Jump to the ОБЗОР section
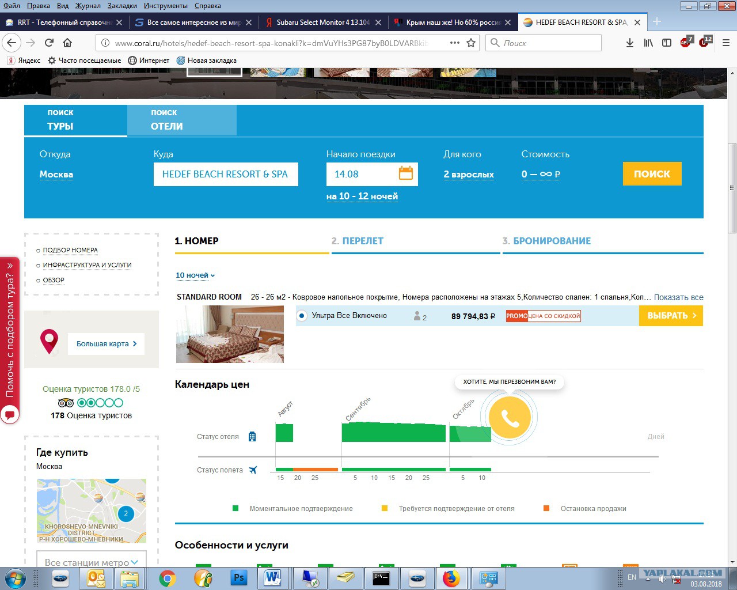Viewport: 737px width, 590px height. click(x=54, y=280)
